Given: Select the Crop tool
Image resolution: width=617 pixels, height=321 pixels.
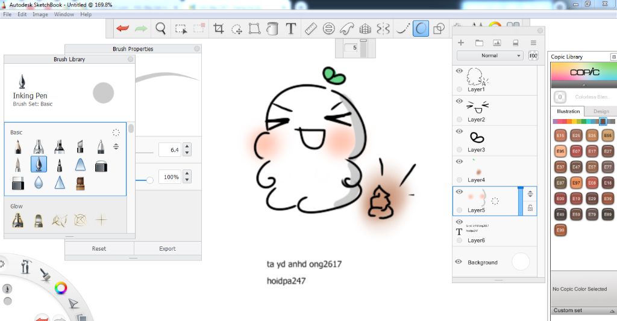Looking at the screenshot, I should click(x=218, y=29).
